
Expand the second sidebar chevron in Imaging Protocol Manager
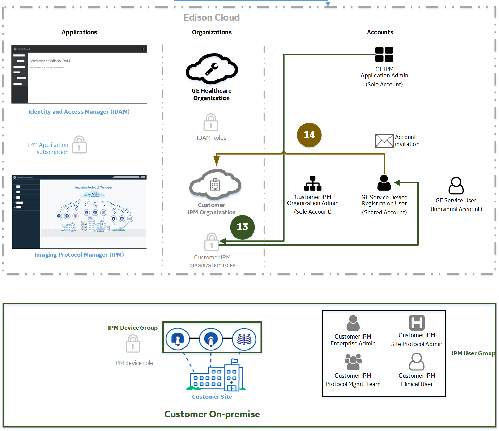14,192
